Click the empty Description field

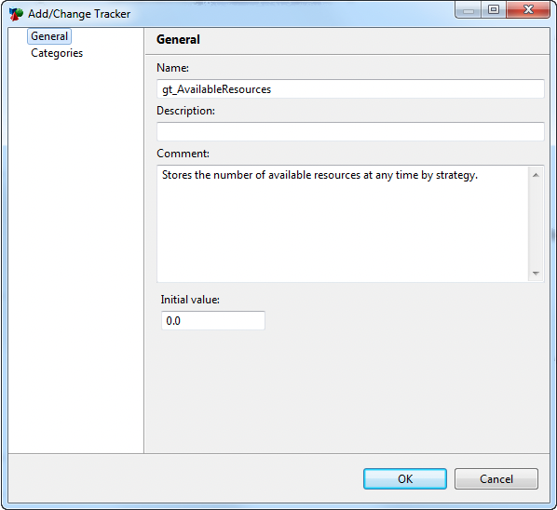coord(350,131)
